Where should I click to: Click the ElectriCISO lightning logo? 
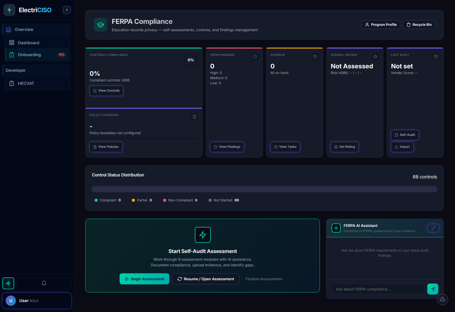point(9,10)
